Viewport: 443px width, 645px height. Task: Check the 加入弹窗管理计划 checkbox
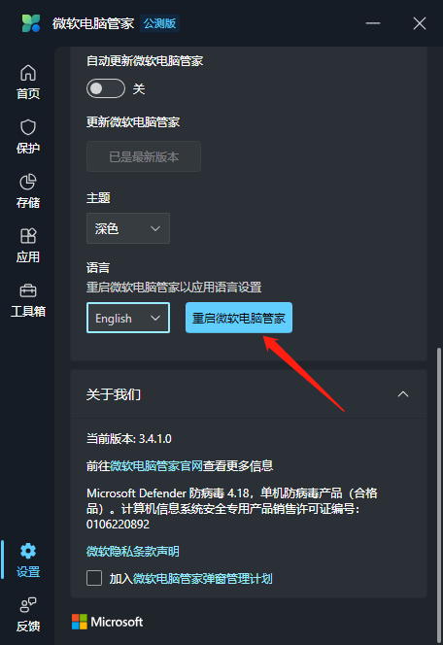pyautogui.click(x=94, y=578)
